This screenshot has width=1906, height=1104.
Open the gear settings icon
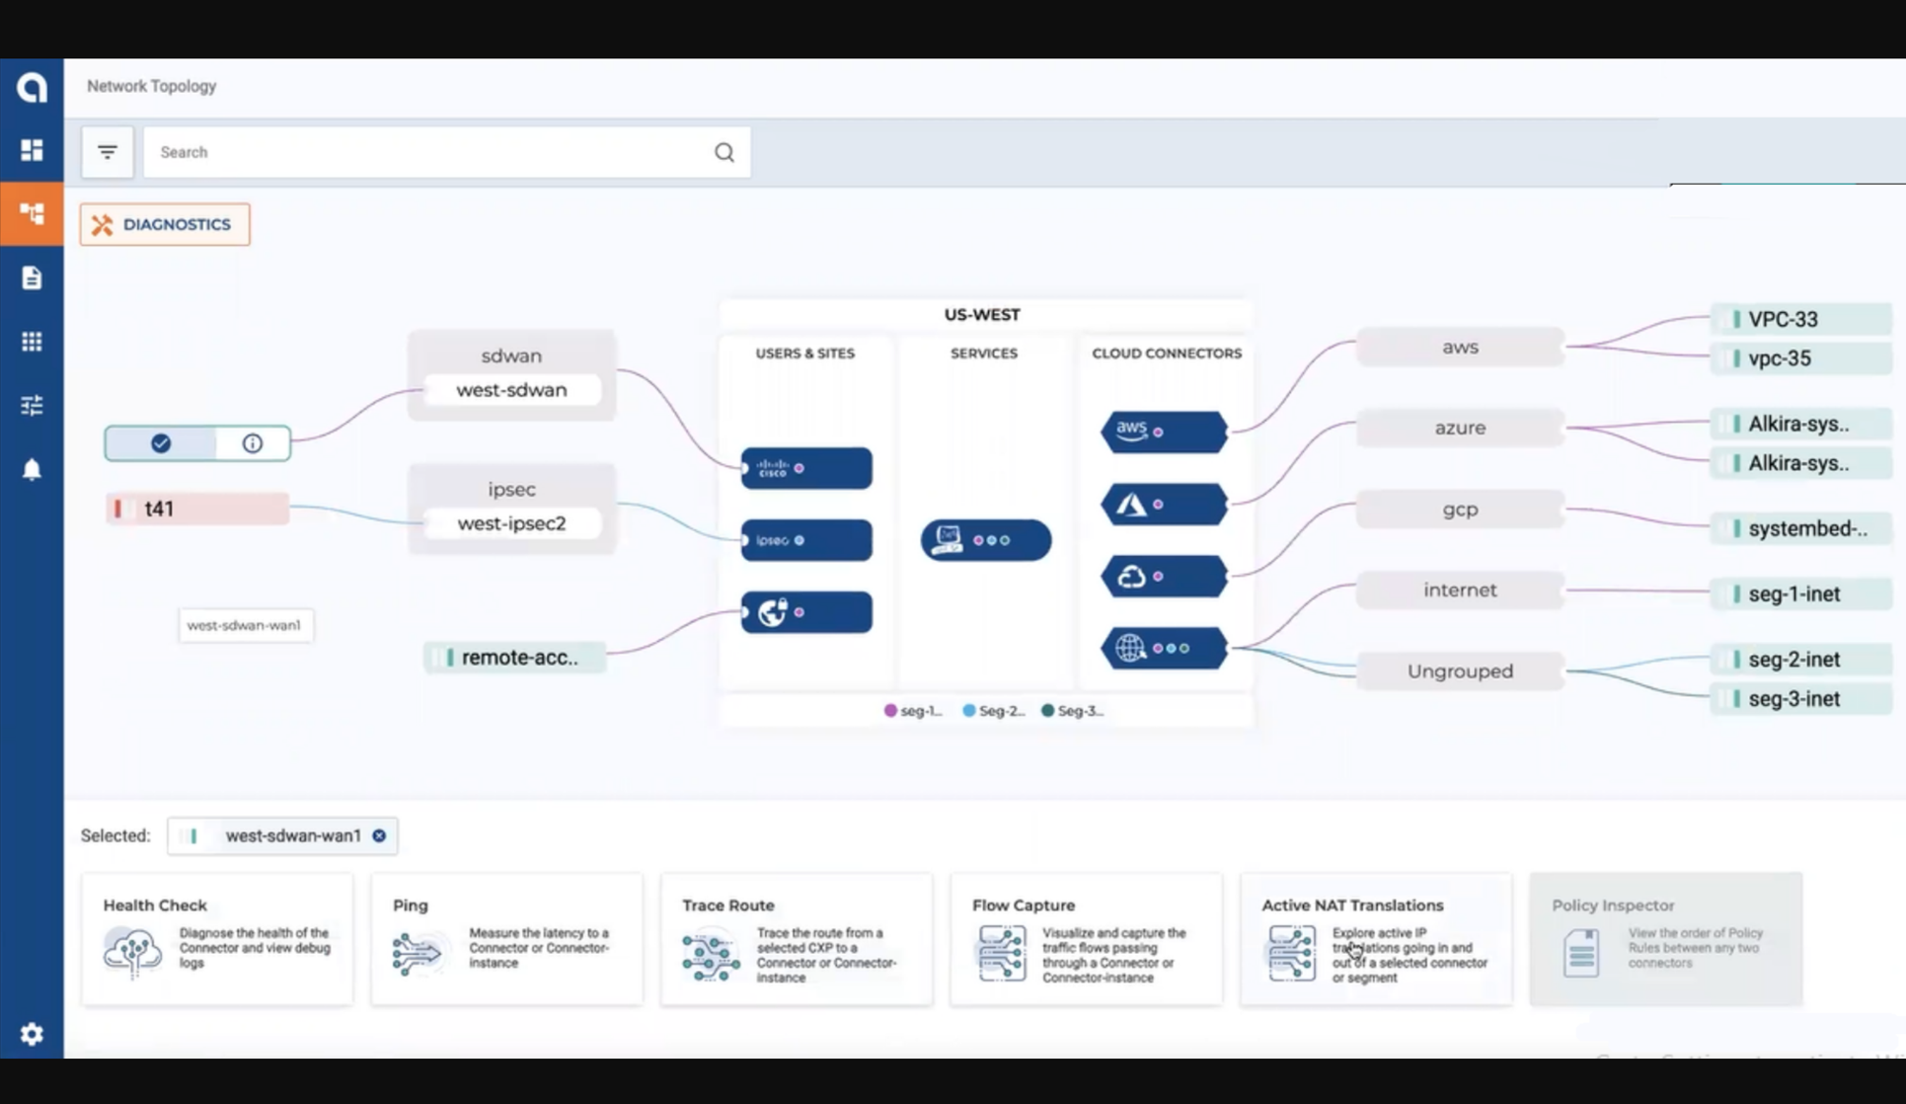tap(32, 1034)
